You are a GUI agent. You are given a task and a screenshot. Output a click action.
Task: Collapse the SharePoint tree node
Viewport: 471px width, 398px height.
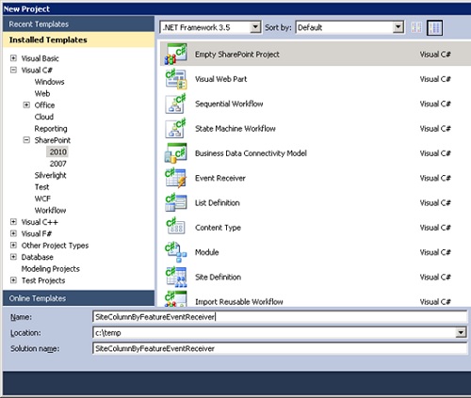tap(26, 140)
